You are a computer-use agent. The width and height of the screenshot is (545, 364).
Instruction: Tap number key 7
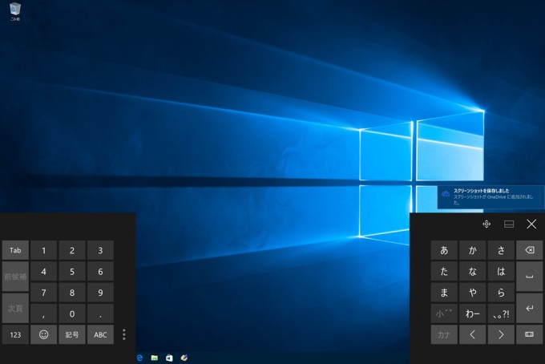[44, 293]
